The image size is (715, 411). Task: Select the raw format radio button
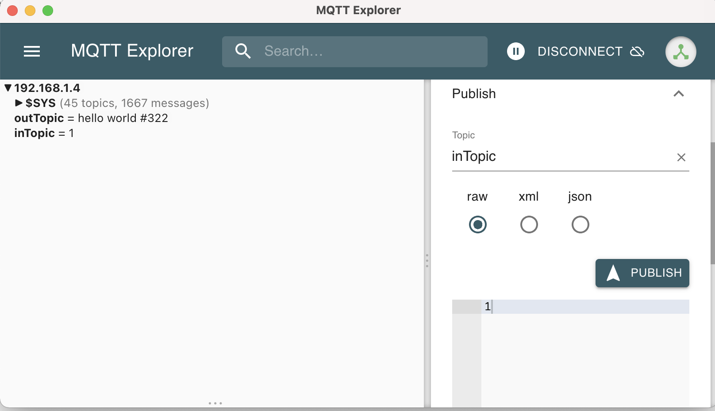tap(478, 225)
